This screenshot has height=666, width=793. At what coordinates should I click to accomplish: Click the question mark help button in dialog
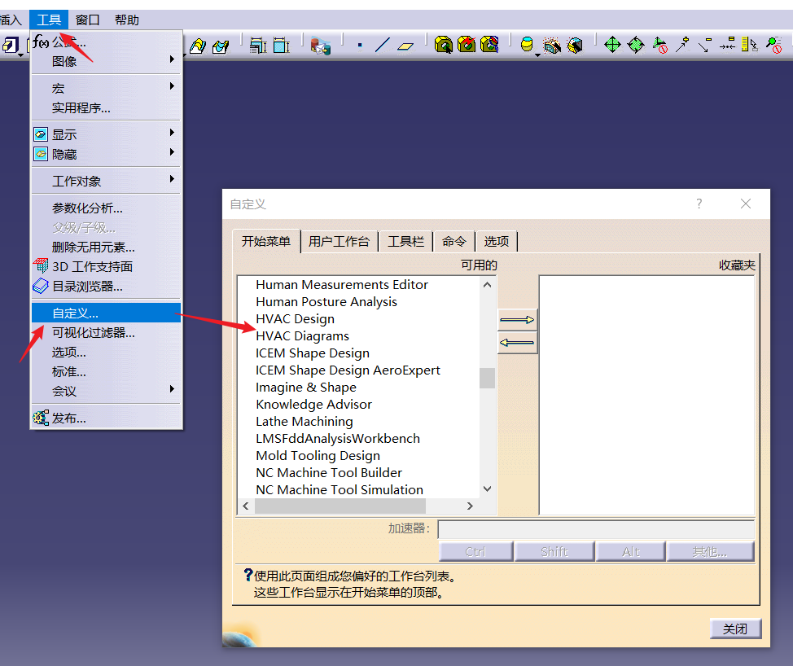point(699,204)
